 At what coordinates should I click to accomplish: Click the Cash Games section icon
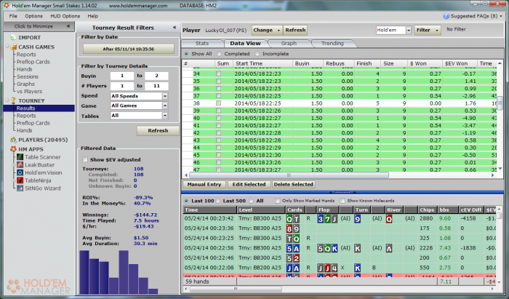(12, 46)
